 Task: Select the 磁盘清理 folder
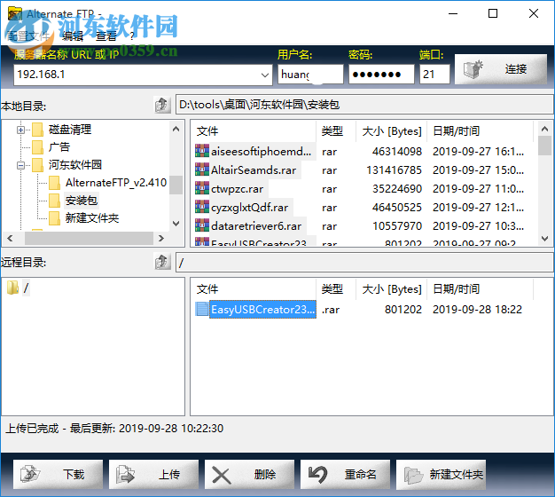(x=70, y=130)
